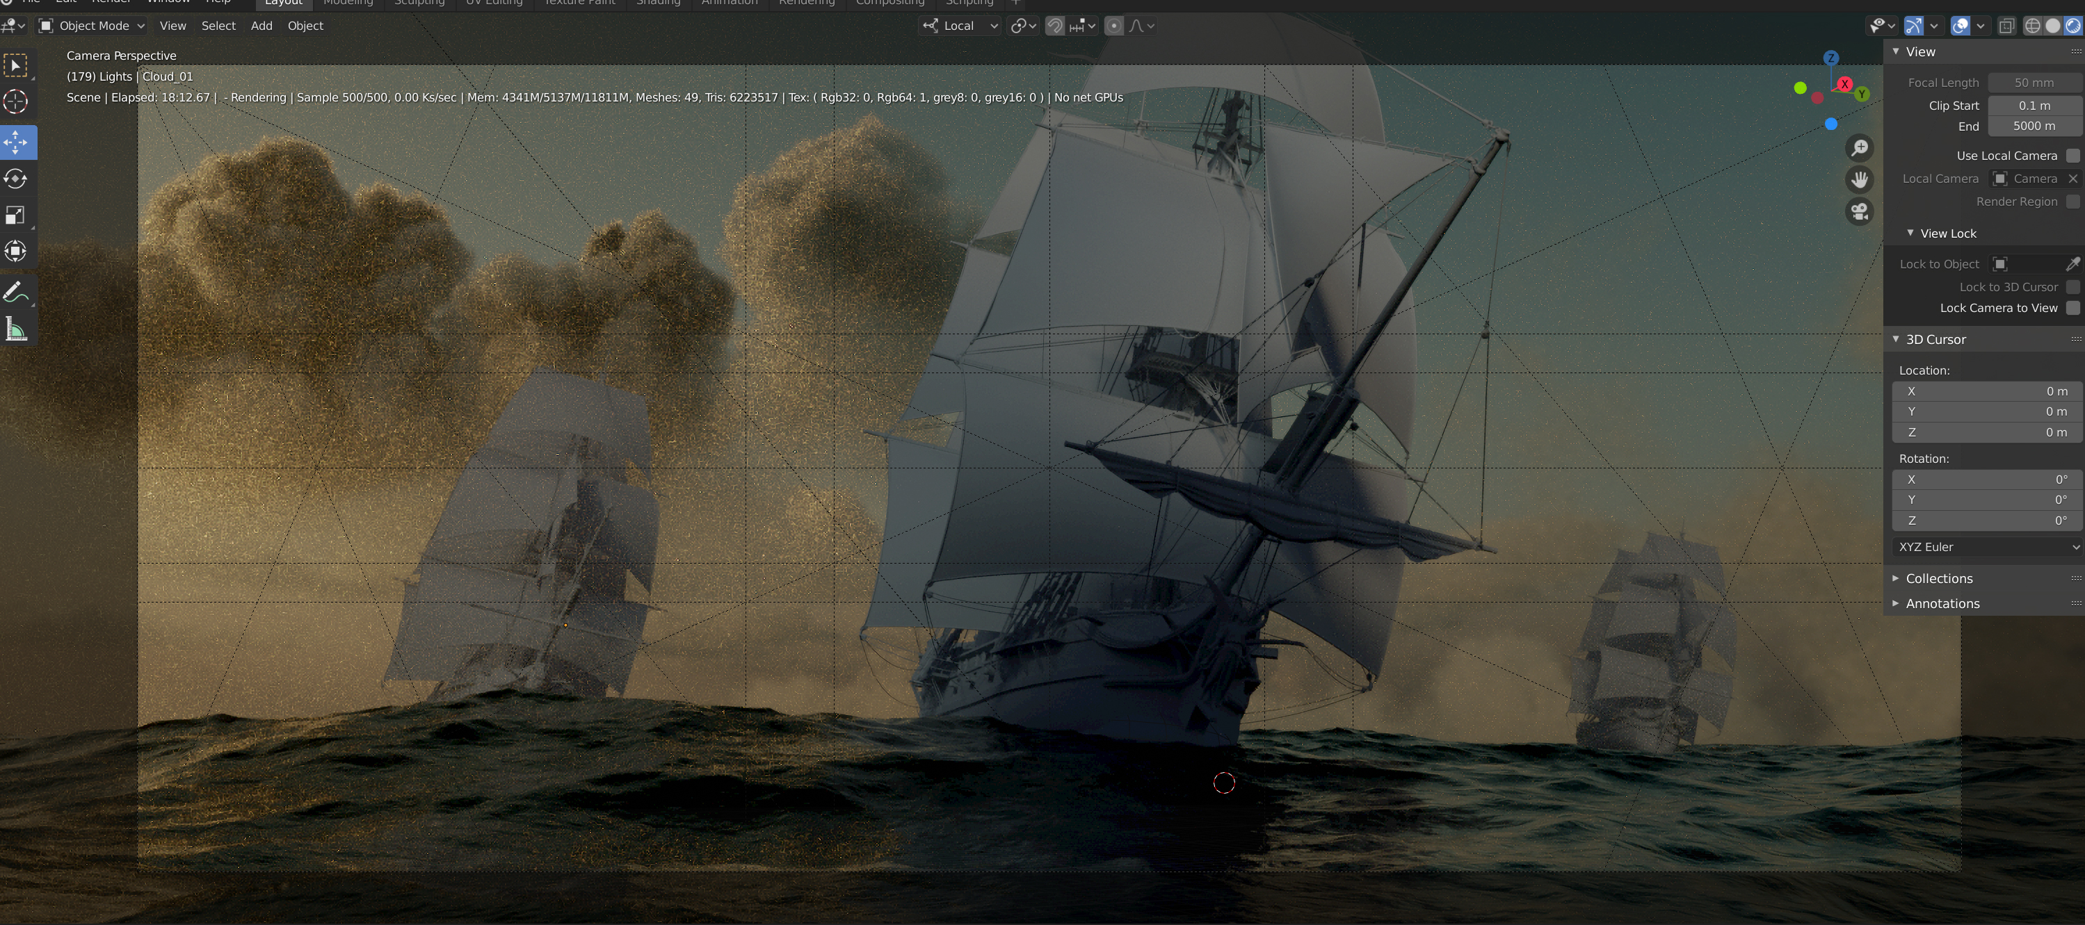Select the Rotate tool in toolbar
This screenshot has width=2085, height=925.
pos(16,179)
